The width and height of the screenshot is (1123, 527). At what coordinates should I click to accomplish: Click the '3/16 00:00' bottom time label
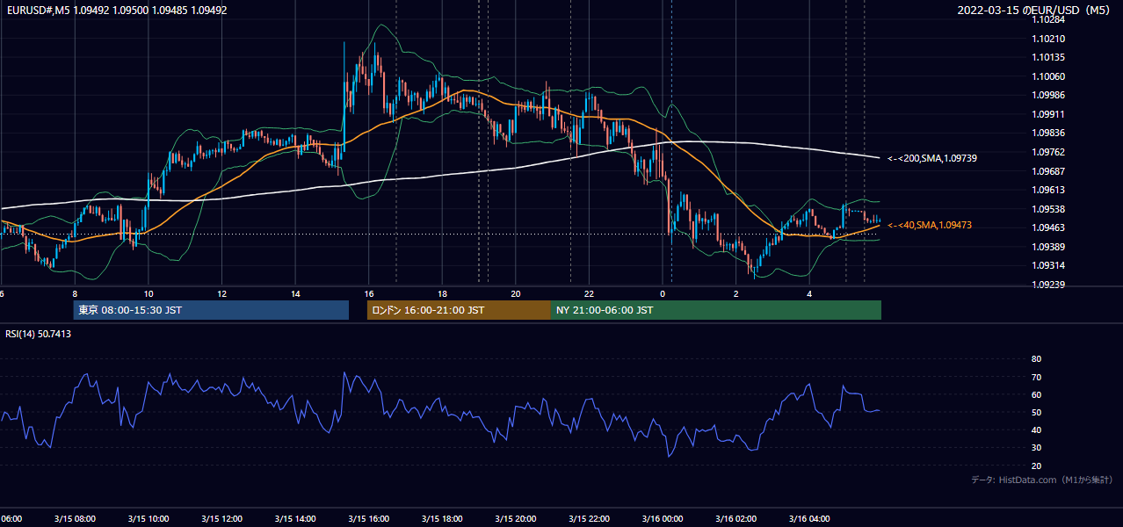pyautogui.click(x=663, y=519)
